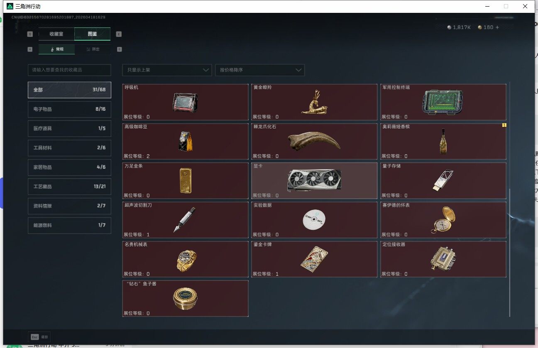Image resolution: width=538 pixels, height=348 pixels.
Task: Click the 180 gold balance text
Action: (489, 27)
